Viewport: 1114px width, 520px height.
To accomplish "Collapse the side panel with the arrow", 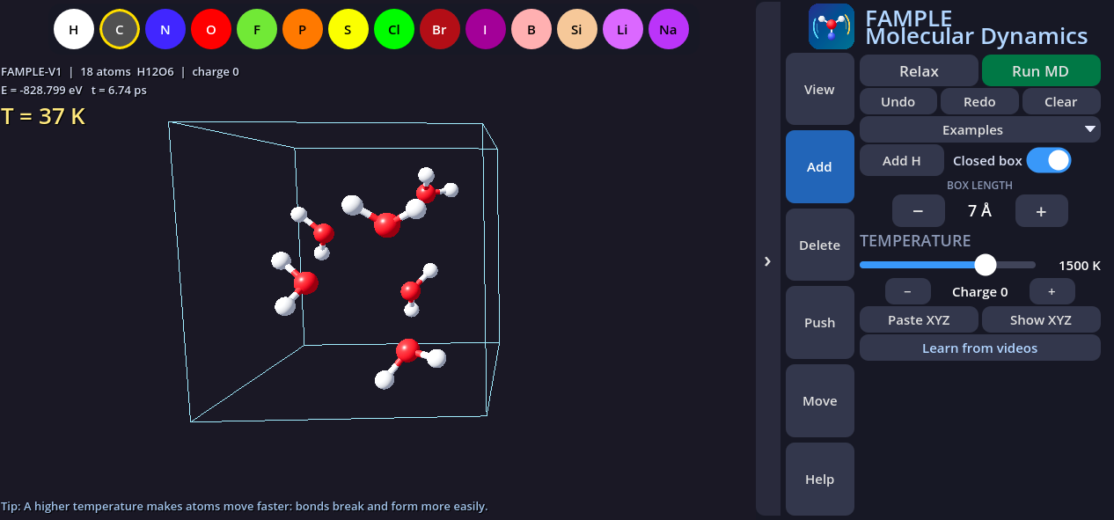I will tap(767, 261).
